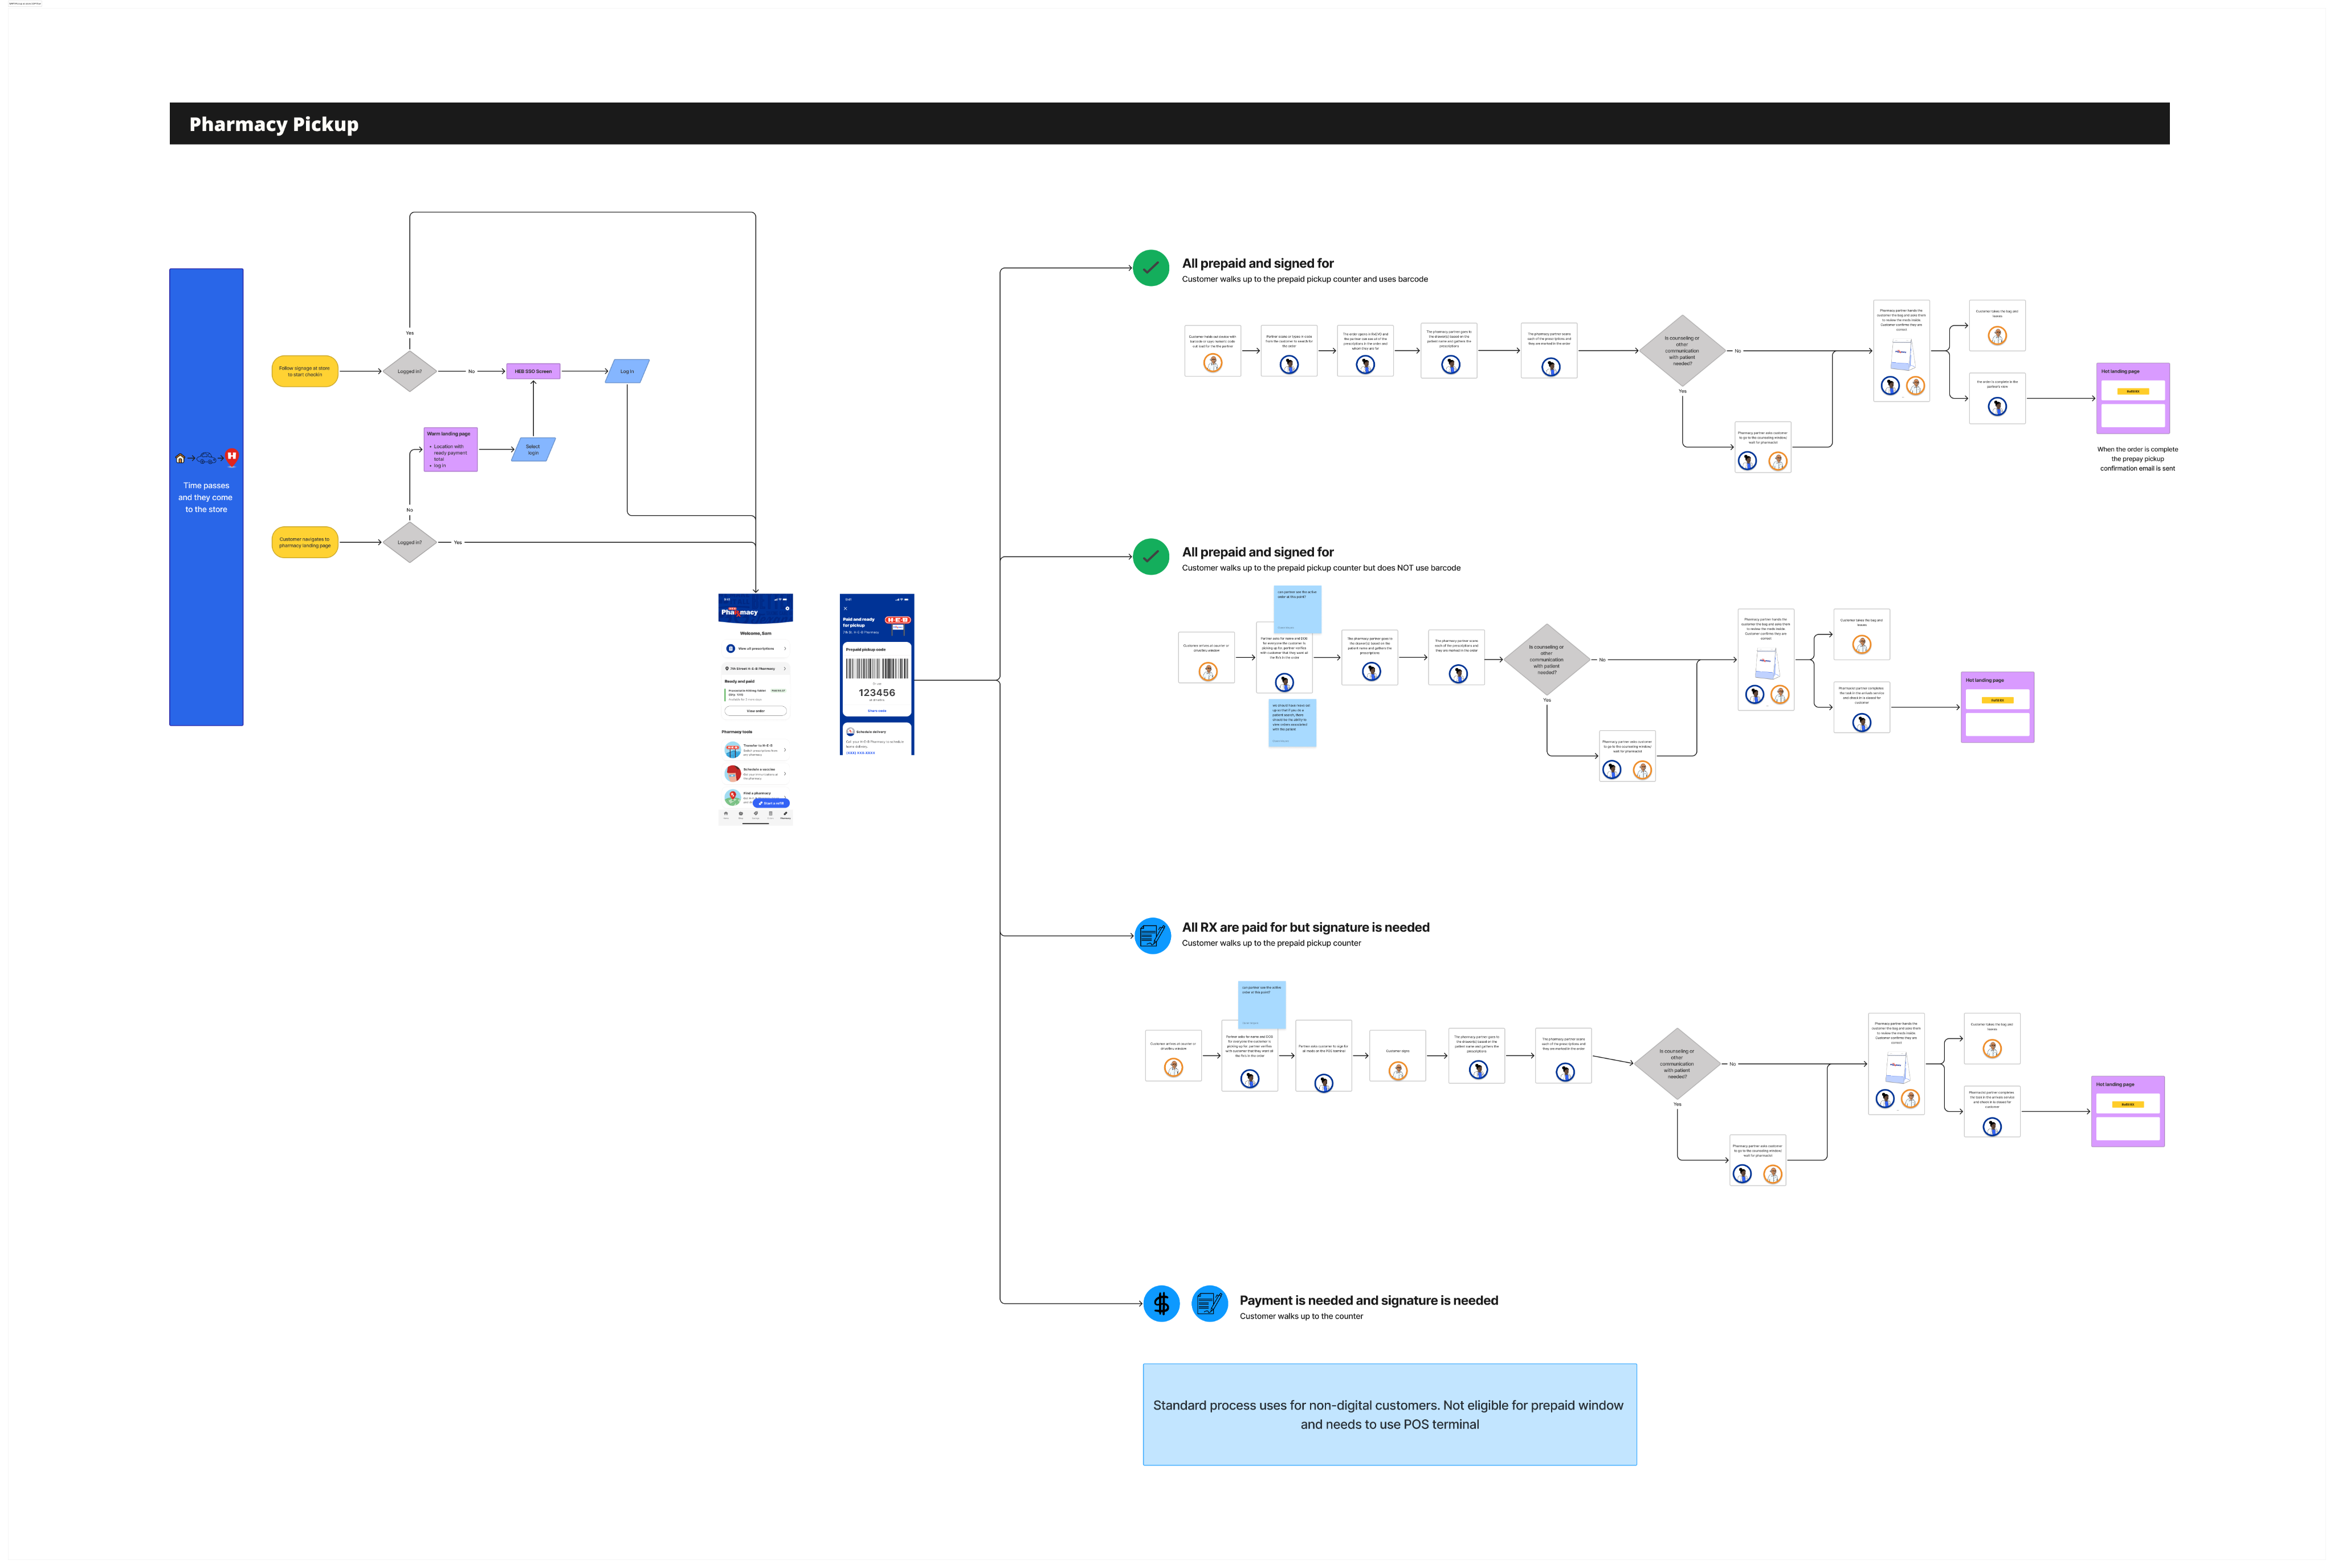Click the X close icon on the pickup phone screen
The height and width of the screenshot is (1568, 2334).
coord(846,608)
